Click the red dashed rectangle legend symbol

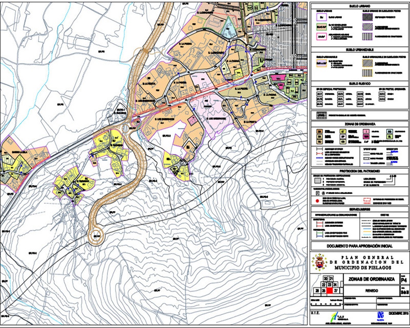367,200
